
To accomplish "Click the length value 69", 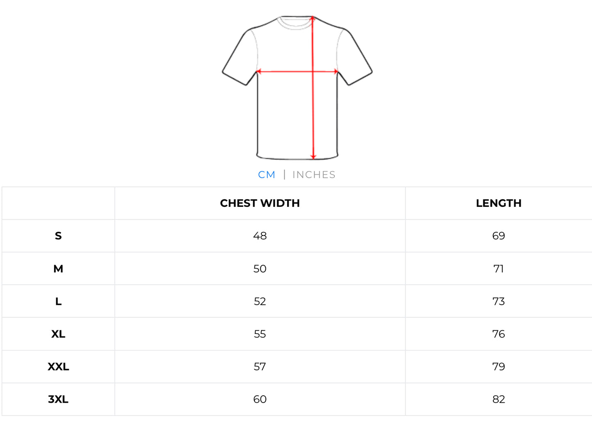I will point(499,236).
